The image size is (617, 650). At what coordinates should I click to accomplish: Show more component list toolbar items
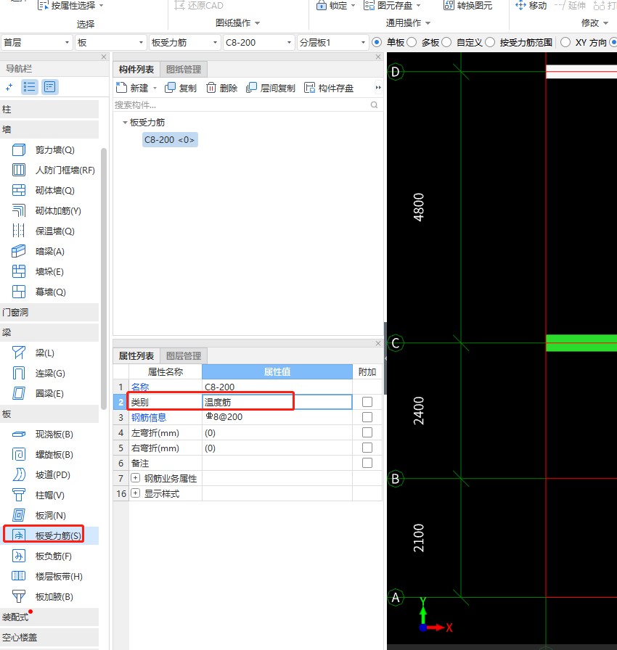377,88
